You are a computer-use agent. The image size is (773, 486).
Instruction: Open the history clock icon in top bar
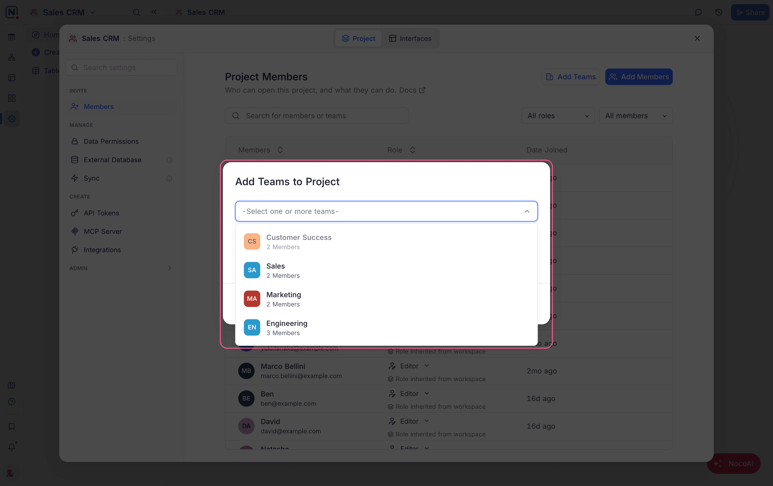pos(719,12)
